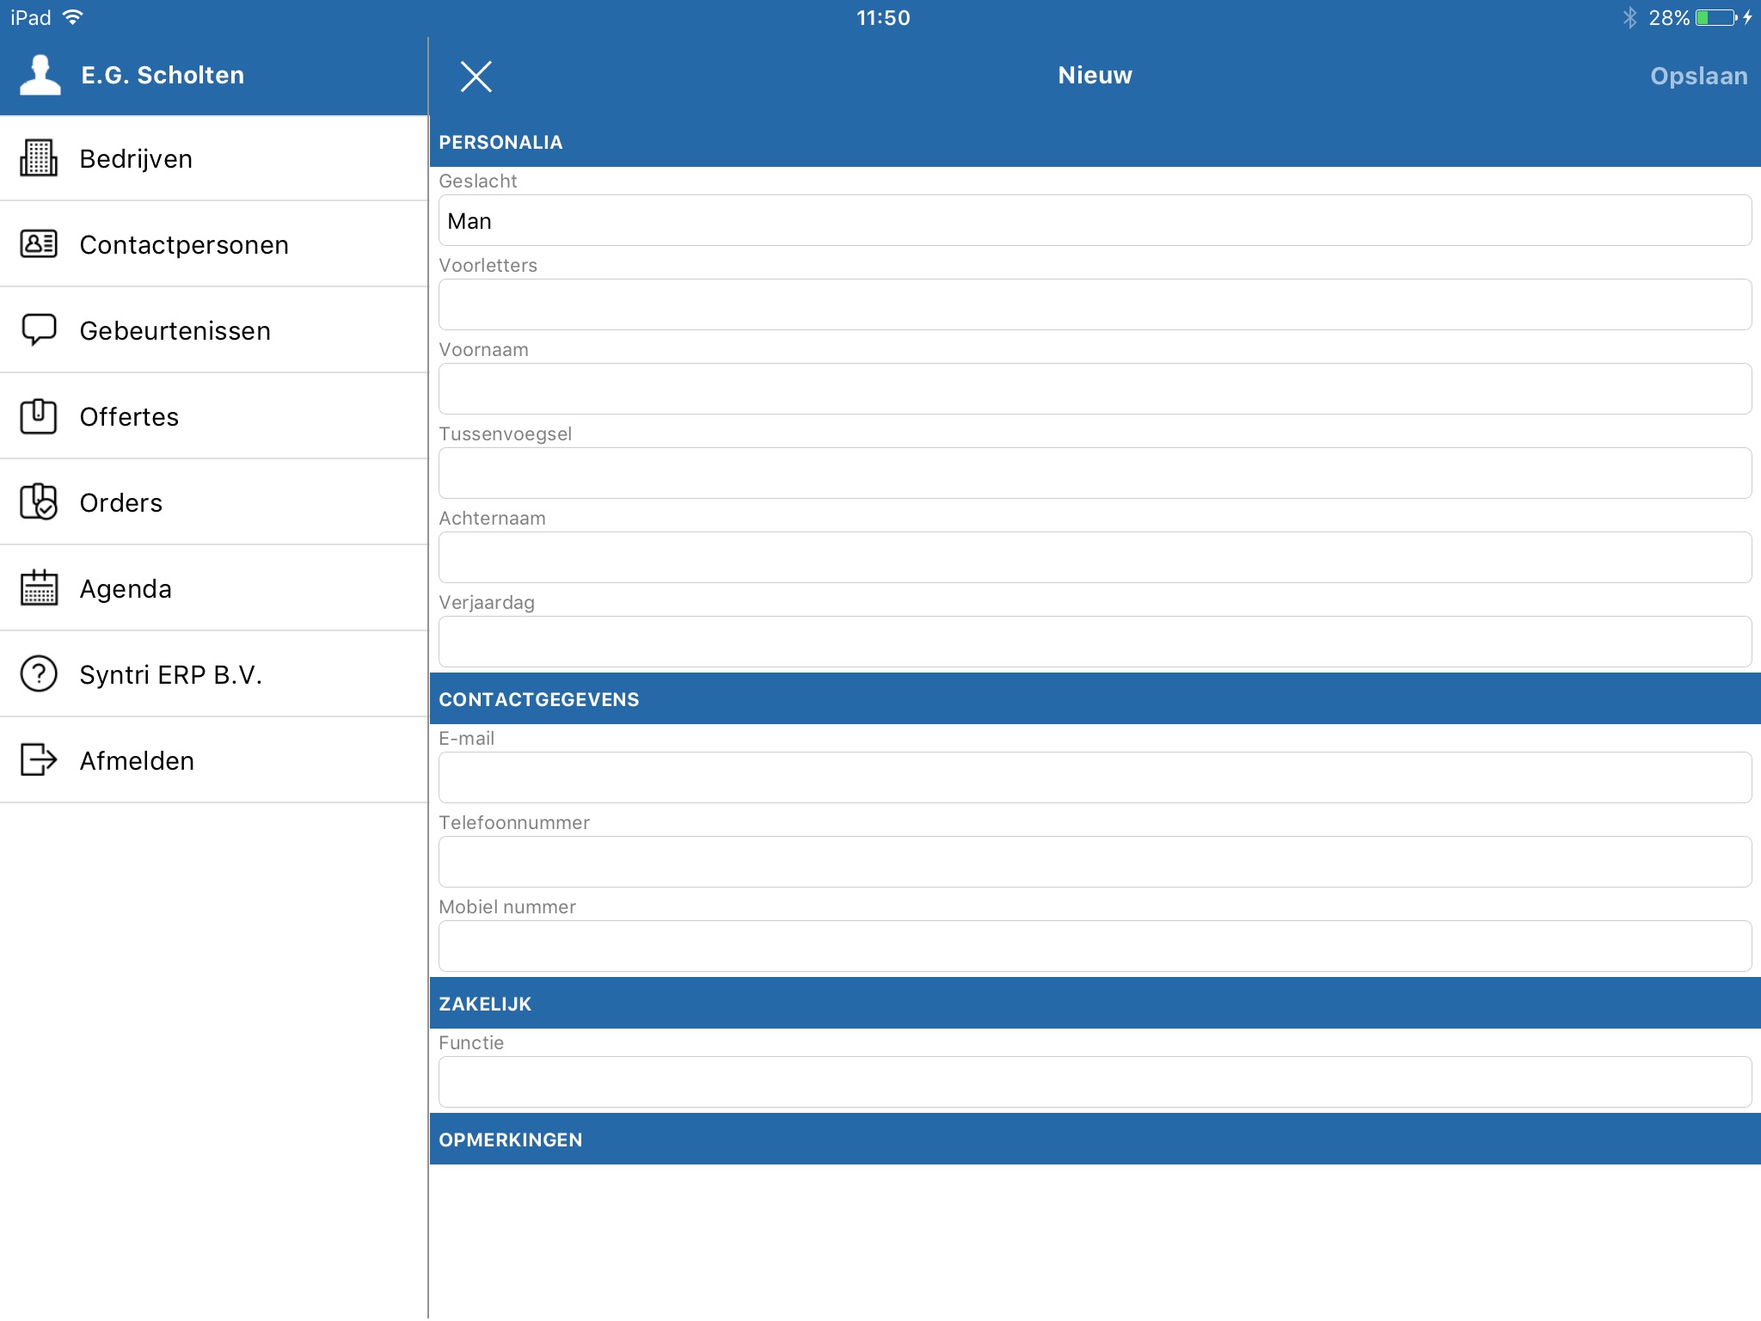The height and width of the screenshot is (1321, 1761).
Task: Click the E.G. Scholten user name
Action: pyautogui.click(x=163, y=76)
